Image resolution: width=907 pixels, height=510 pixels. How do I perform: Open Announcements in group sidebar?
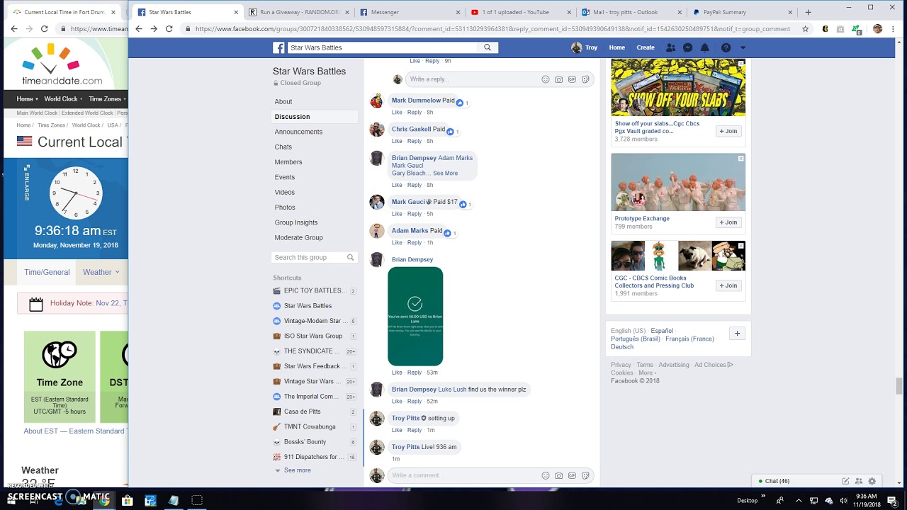[x=298, y=132]
